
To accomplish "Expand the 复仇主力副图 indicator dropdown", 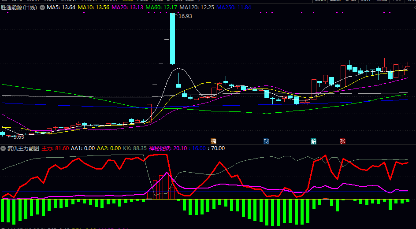I will pos(3,148).
